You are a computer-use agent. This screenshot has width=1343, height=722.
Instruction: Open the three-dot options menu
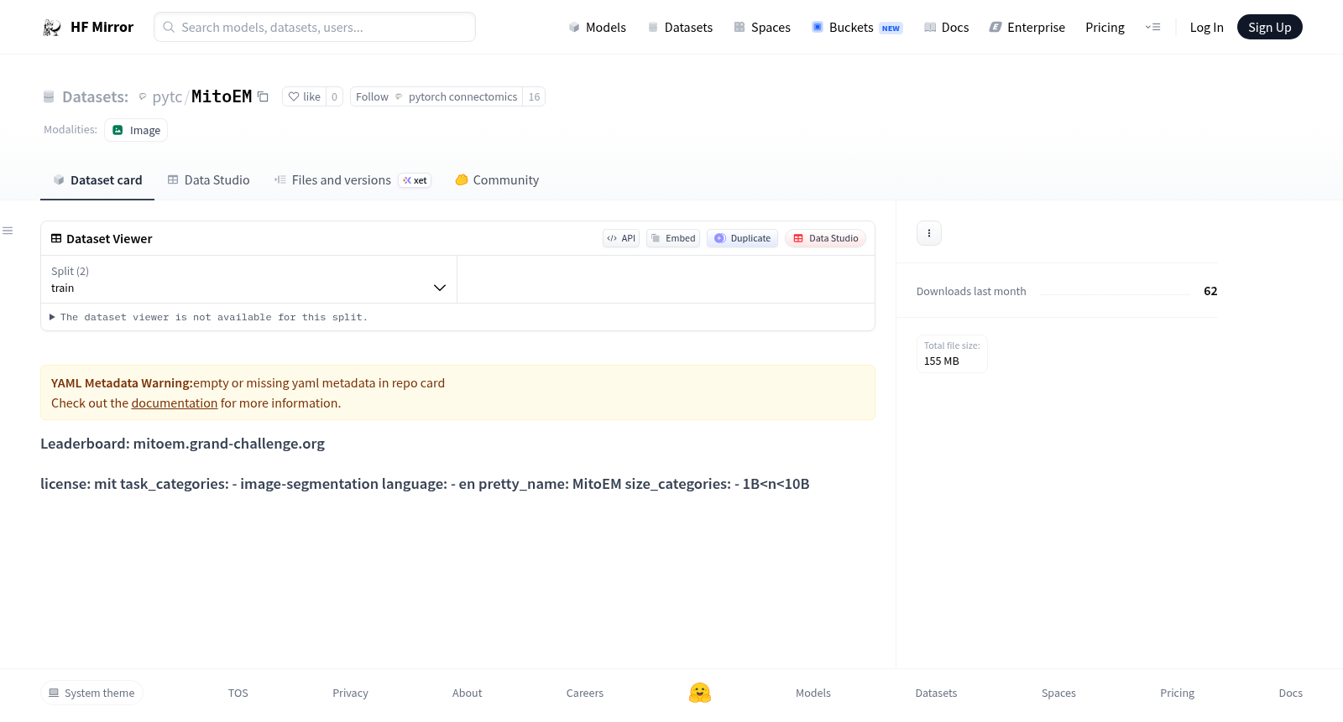929,233
